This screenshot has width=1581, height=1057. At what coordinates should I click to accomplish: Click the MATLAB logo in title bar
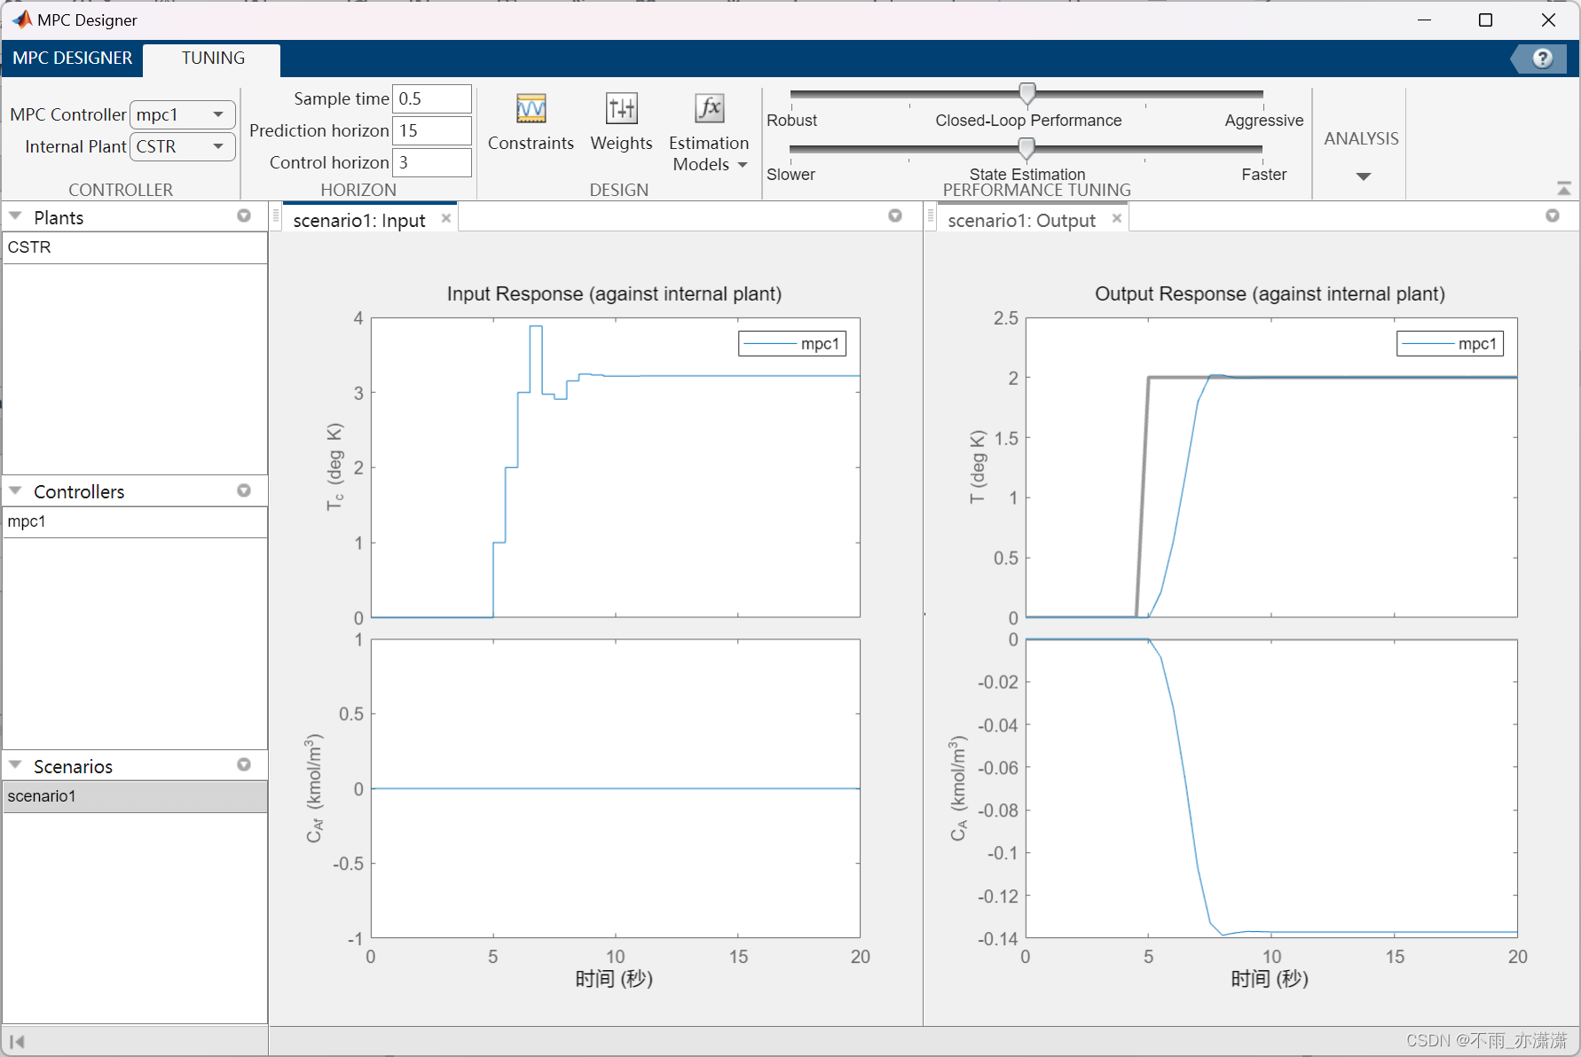(x=21, y=19)
